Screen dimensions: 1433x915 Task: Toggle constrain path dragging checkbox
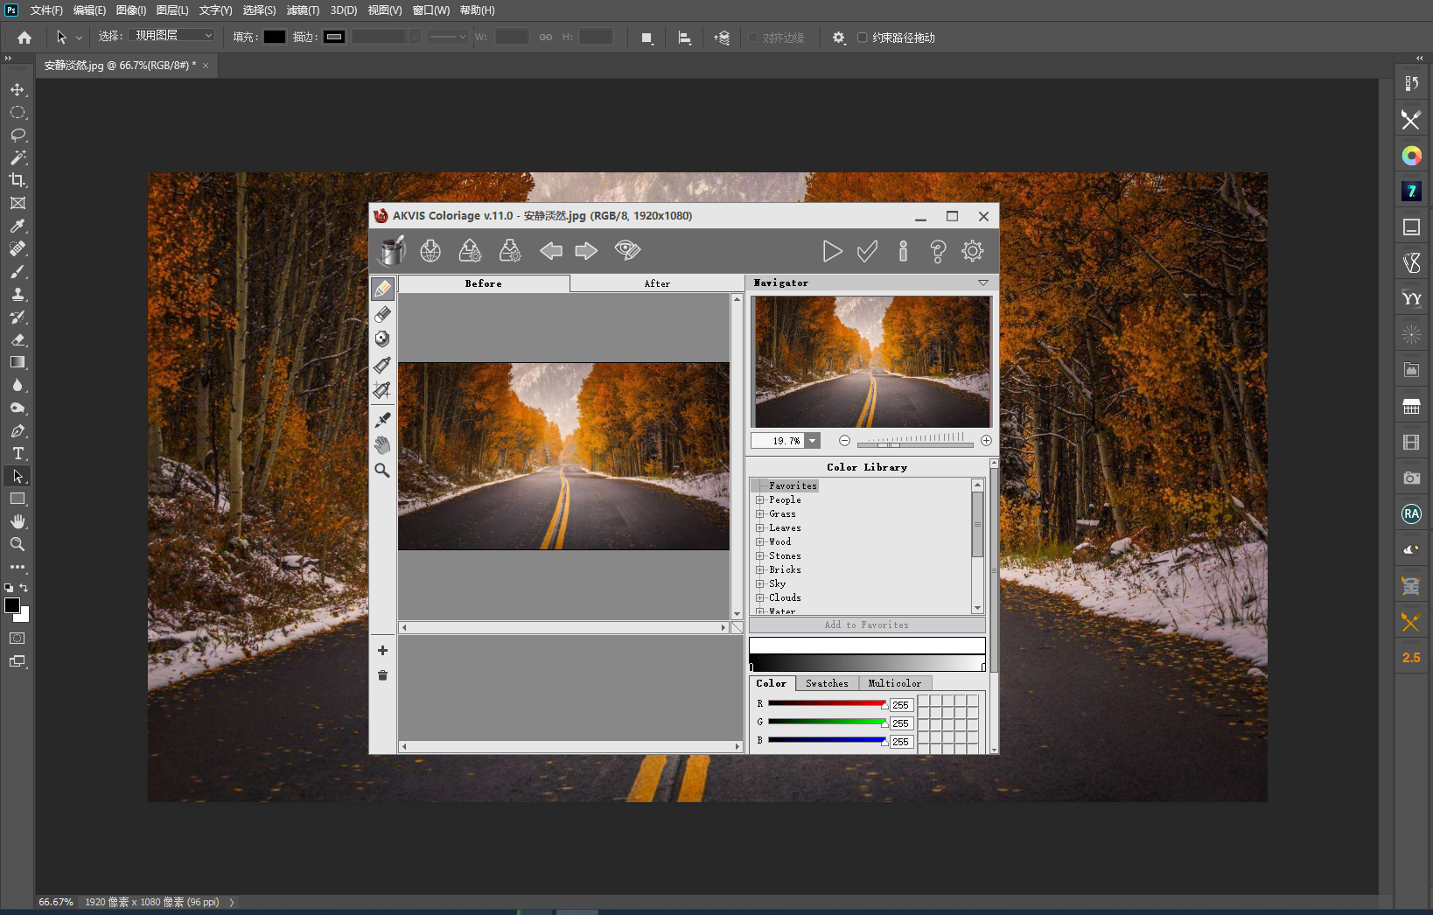[x=863, y=38]
